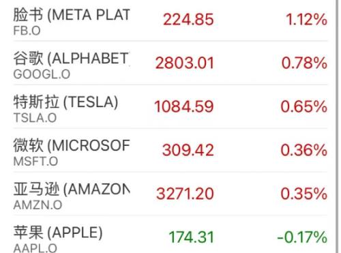Screen dimensions: 341x253
Task: Tap Microsoft price 309.42
Action: (x=188, y=150)
